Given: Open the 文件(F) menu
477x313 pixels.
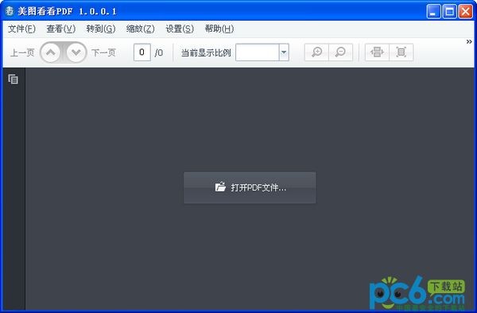Looking at the screenshot, I should pos(21,29).
